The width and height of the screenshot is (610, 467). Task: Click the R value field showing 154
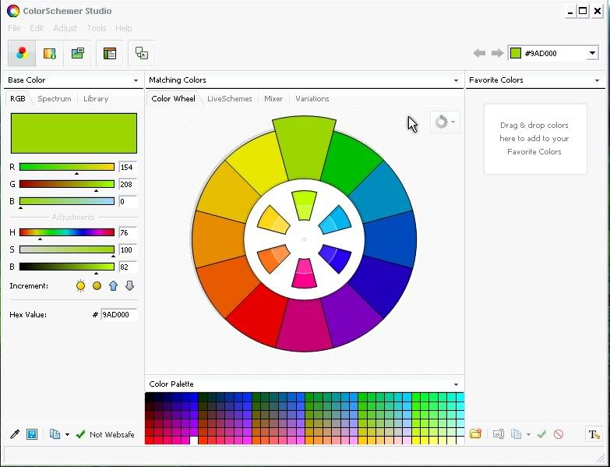pyautogui.click(x=128, y=168)
